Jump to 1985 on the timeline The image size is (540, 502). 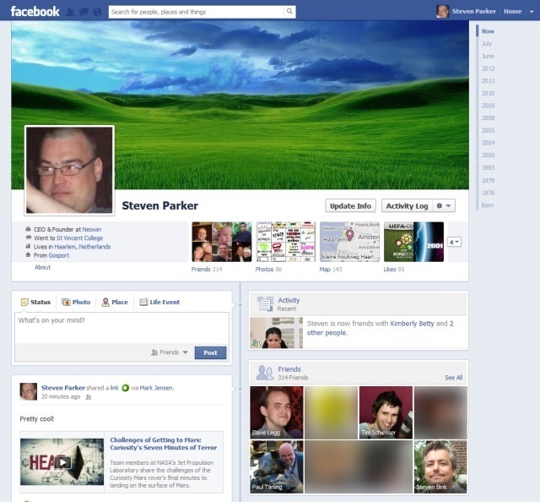pyautogui.click(x=488, y=167)
